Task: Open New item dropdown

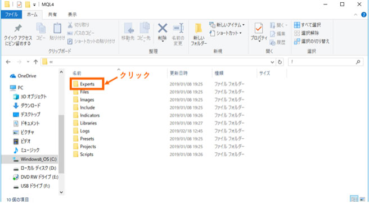Action: pyautogui.click(x=227, y=25)
